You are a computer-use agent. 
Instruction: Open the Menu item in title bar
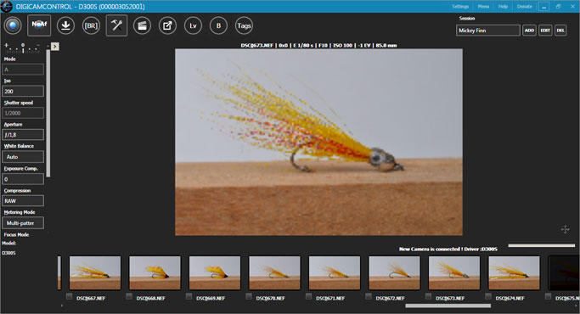(x=483, y=6)
